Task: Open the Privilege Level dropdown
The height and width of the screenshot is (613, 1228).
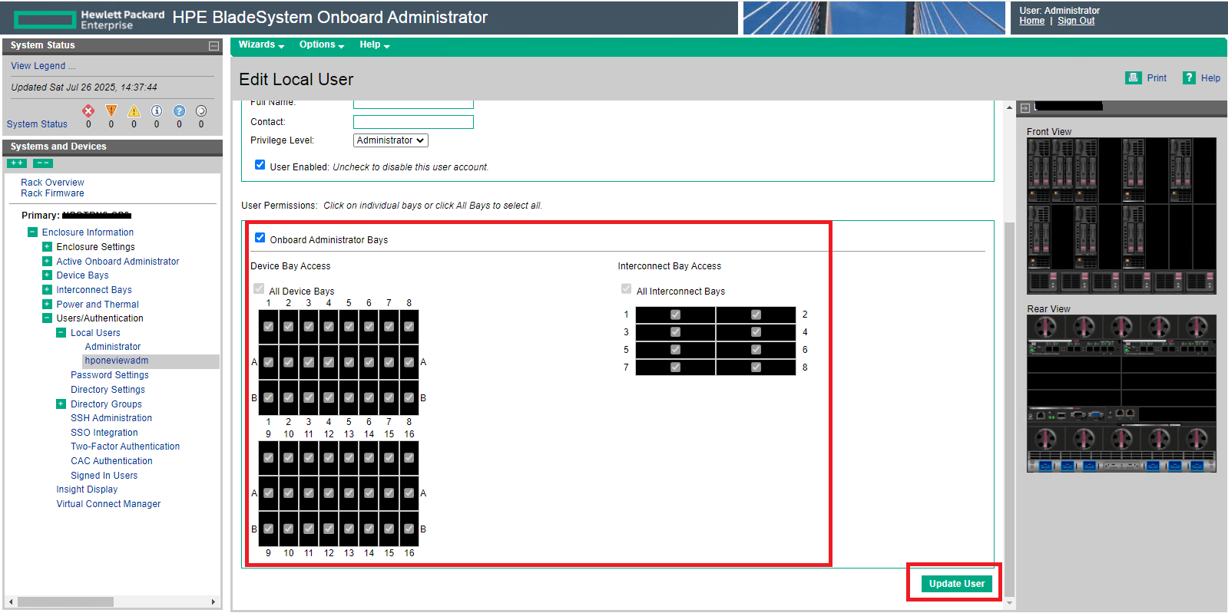Action: click(391, 140)
